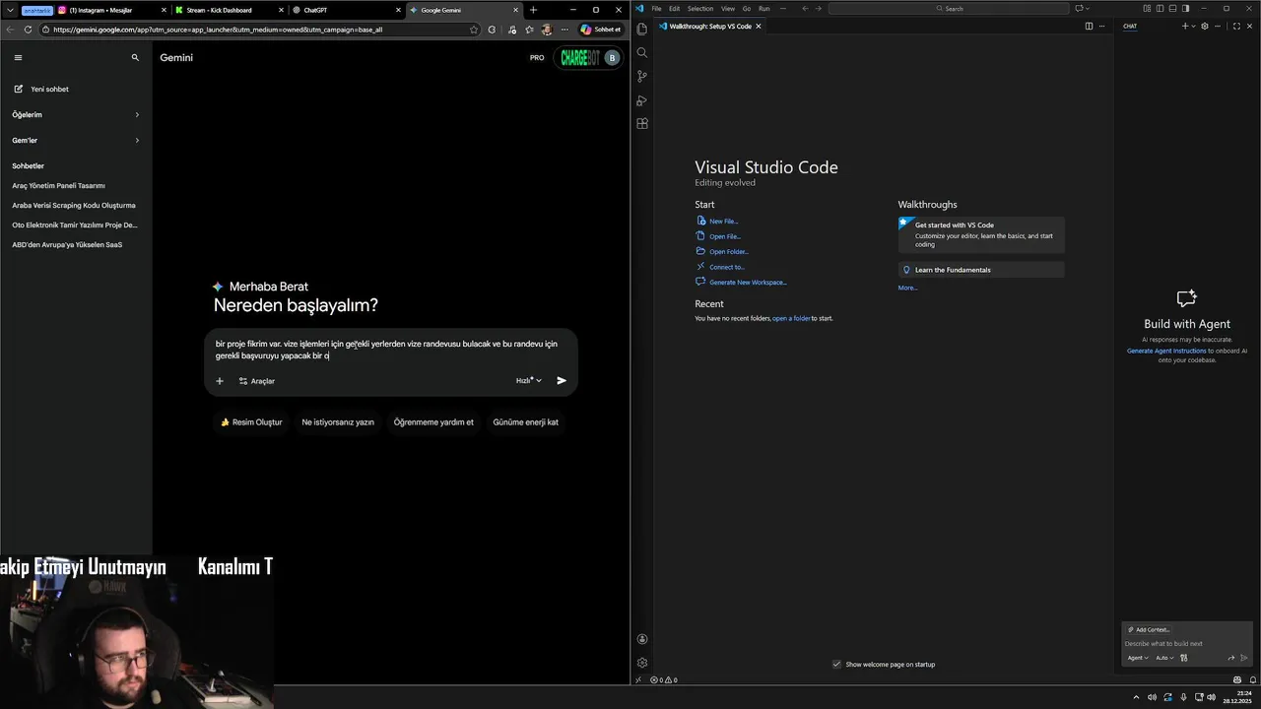Screen dimensions: 1261x709
Task: Open the Gemini account avatar B
Action: pyautogui.click(x=612, y=58)
